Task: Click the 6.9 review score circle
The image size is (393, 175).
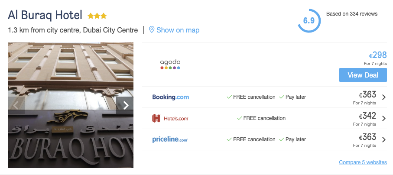Action: point(309,21)
